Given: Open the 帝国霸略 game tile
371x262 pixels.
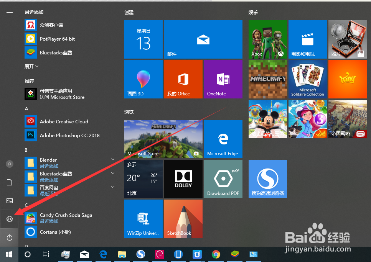Looking at the screenshot, I should click(x=347, y=119).
